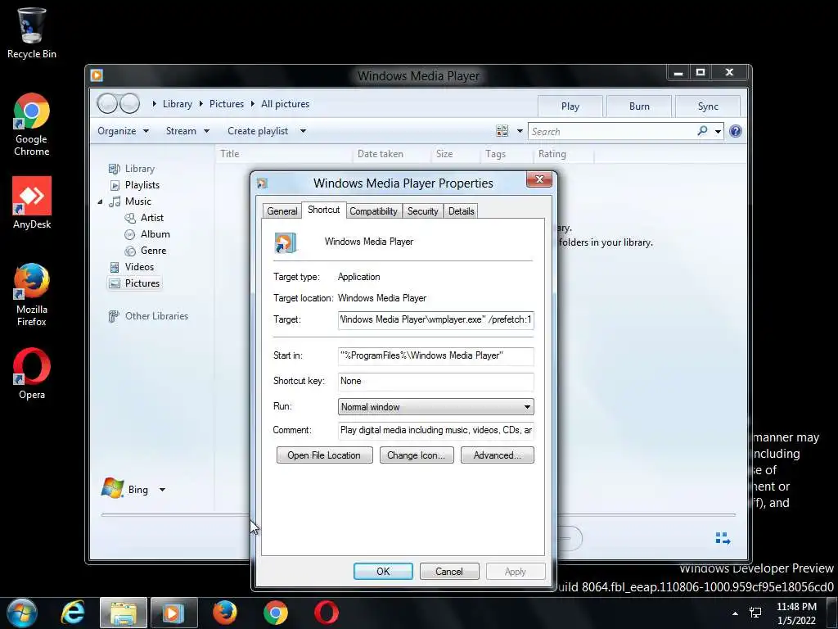Launch Internet Explorer from the taskbar

pyautogui.click(x=73, y=613)
